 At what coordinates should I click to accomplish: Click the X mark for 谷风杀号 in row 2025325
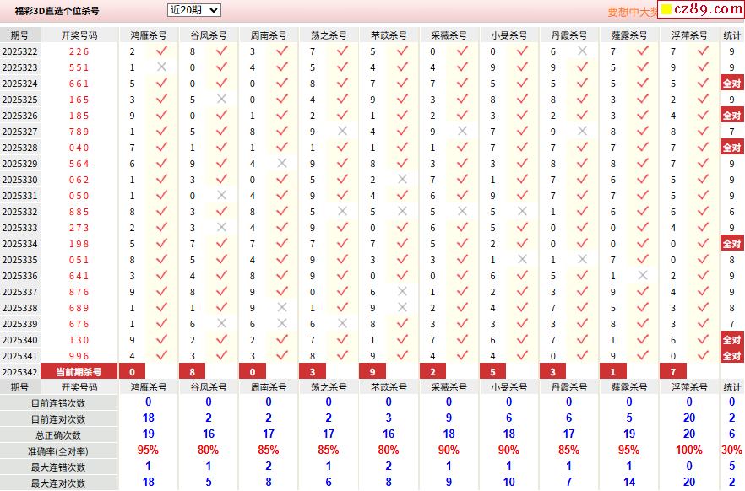(x=221, y=100)
